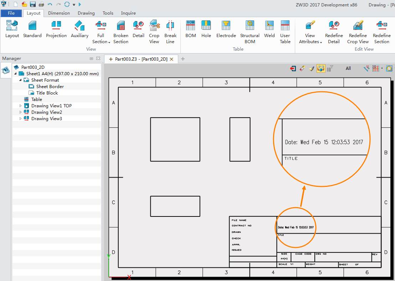Click the XY coordinate pick icon
This screenshot has width=395, height=281.
click(366, 68)
